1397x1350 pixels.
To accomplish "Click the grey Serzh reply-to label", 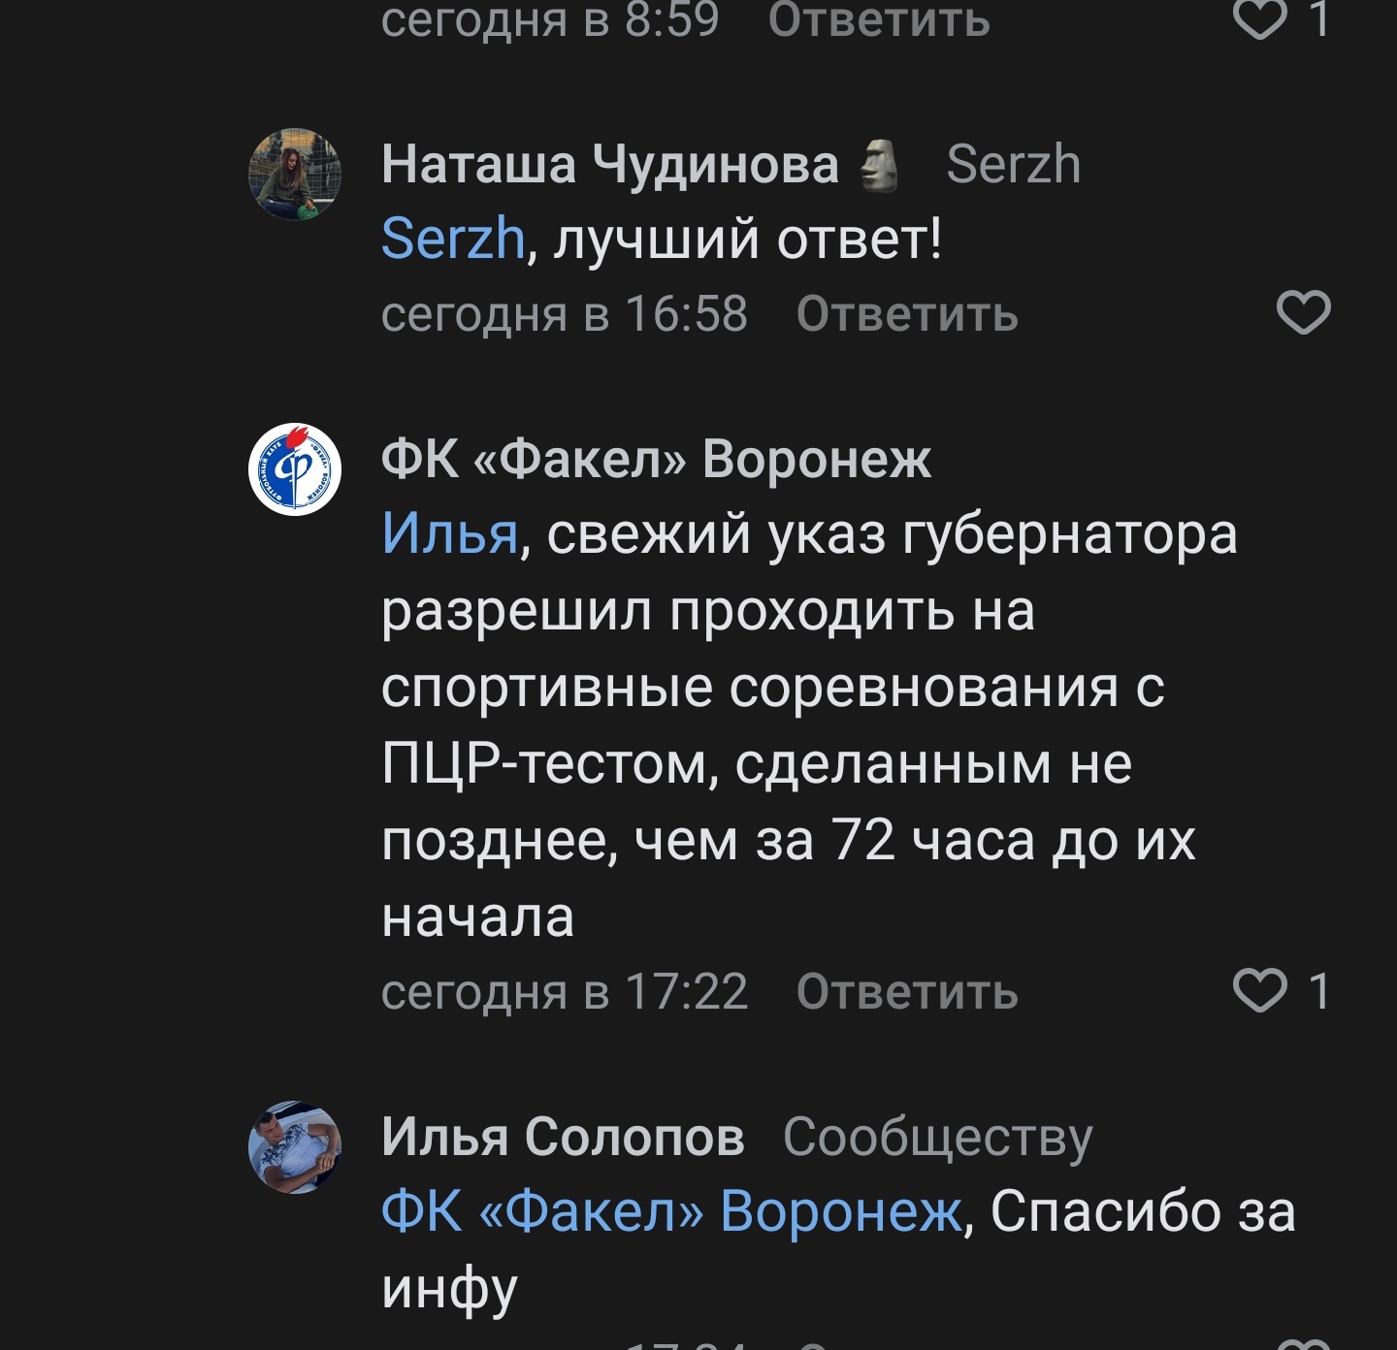I will click(x=1013, y=164).
